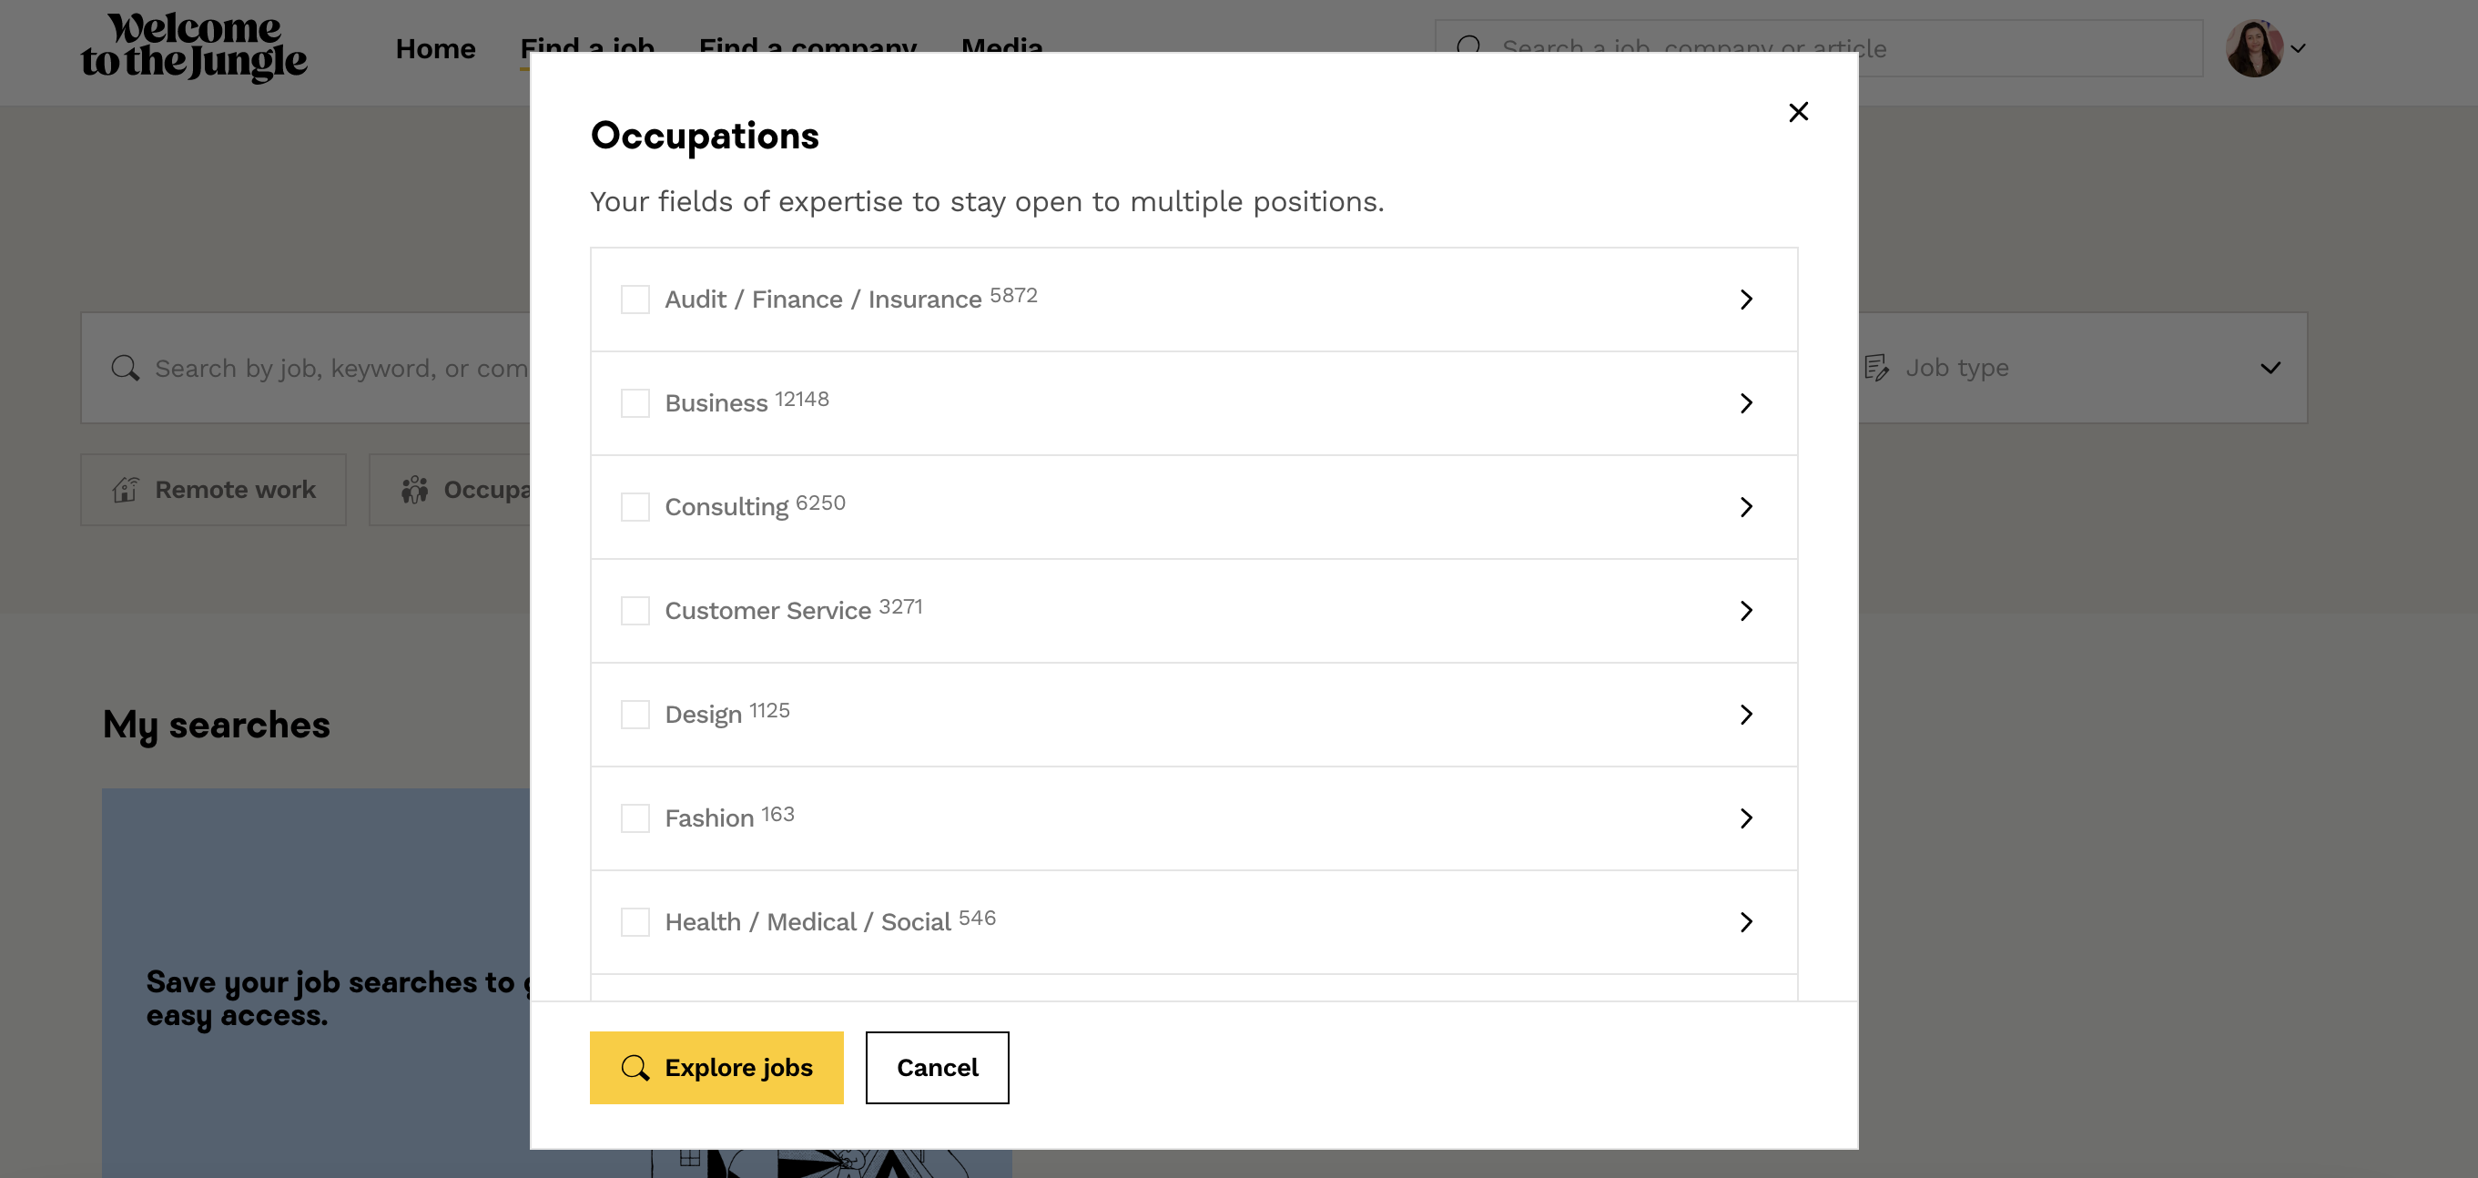Check the Audit / Finance / Insurance checkbox

(635, 300)
